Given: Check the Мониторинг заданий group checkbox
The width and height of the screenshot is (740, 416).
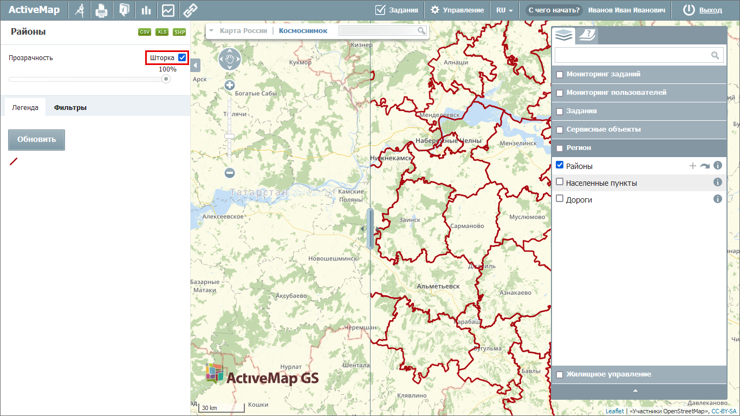Looking at the screenshot, I should click(x=560, y=75).
